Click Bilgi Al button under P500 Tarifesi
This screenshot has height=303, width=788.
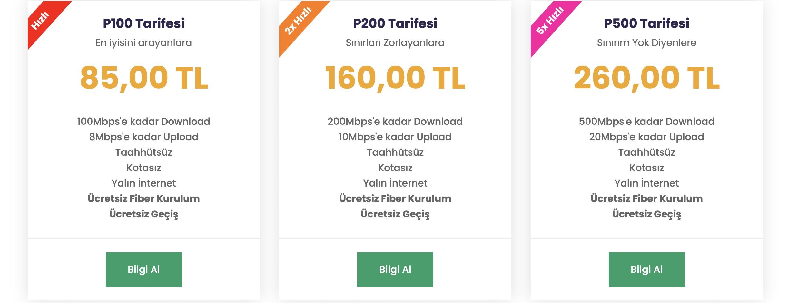(647, 269)
